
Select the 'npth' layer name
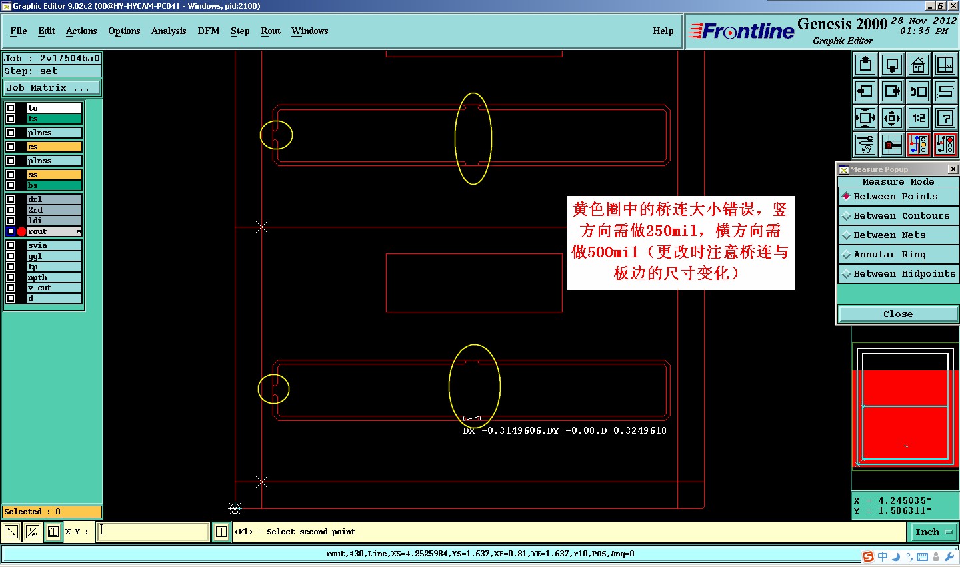pyautogui.click(x=54, y=277)
